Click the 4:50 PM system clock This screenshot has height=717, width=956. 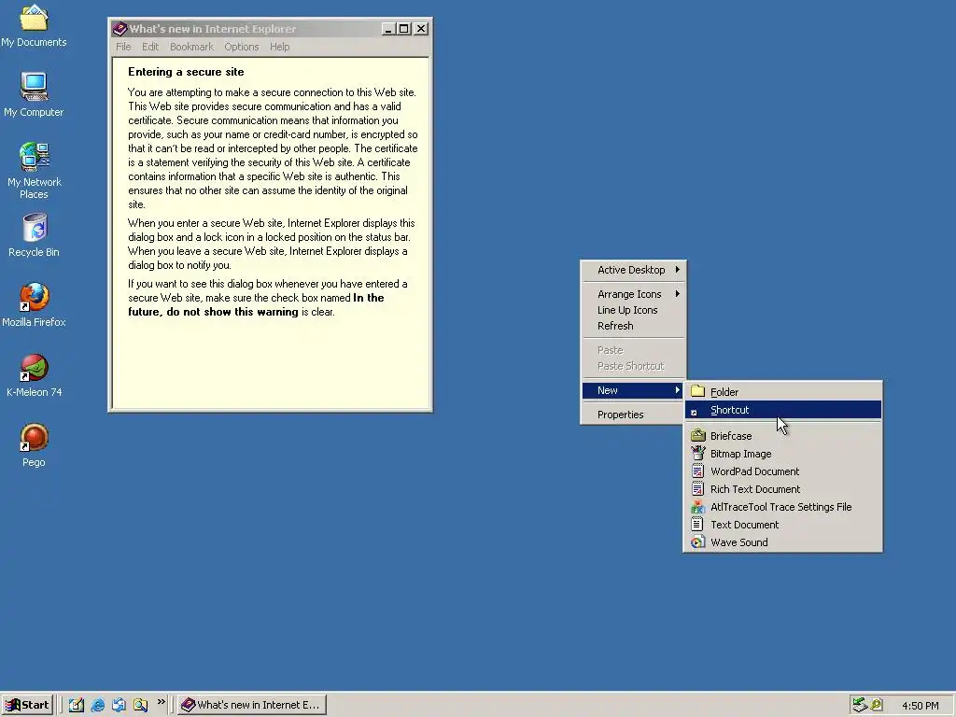tap(920, 706)
